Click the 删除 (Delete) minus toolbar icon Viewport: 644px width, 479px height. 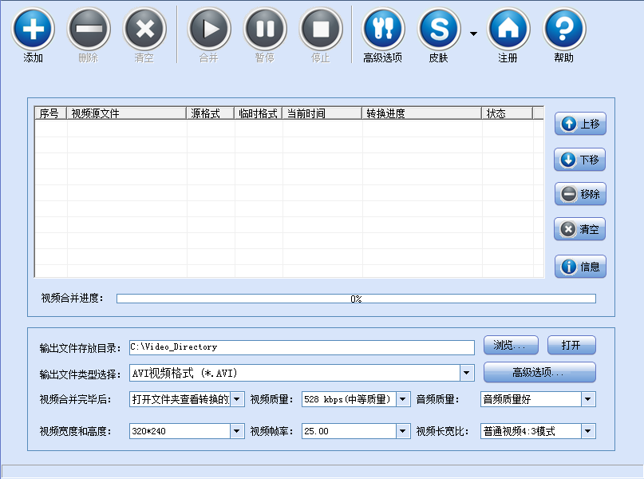tap(89, 29)
